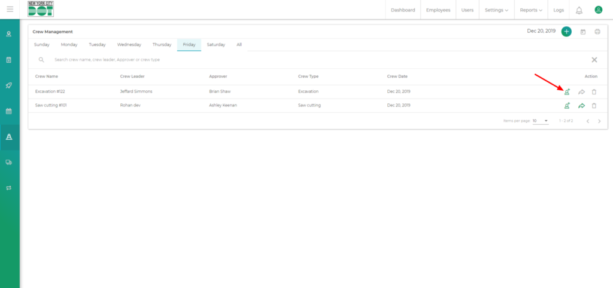This screenshot has width=613, height=288.
Task: Open the notifications bell
Action: (579, 10)
